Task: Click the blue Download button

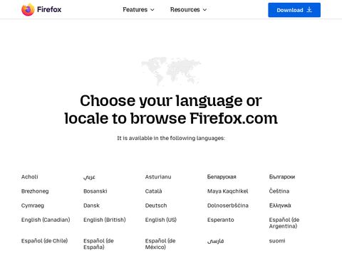Action: [294, 10]
